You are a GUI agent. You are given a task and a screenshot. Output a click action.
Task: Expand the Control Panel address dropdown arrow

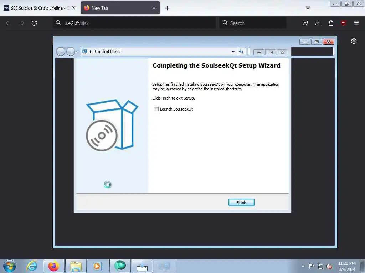(233, 52)
